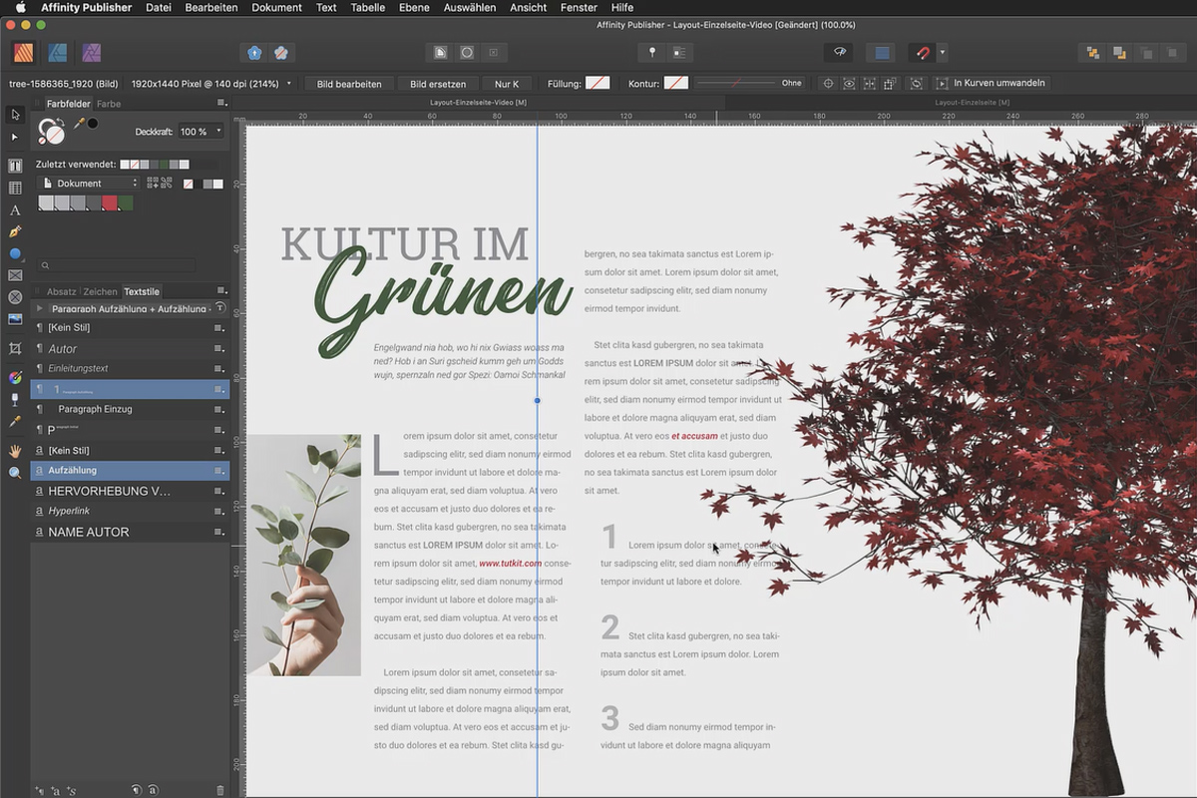1197x798 pixels.
Task: Toggle the Nur K option
Action: pos(507,83)
